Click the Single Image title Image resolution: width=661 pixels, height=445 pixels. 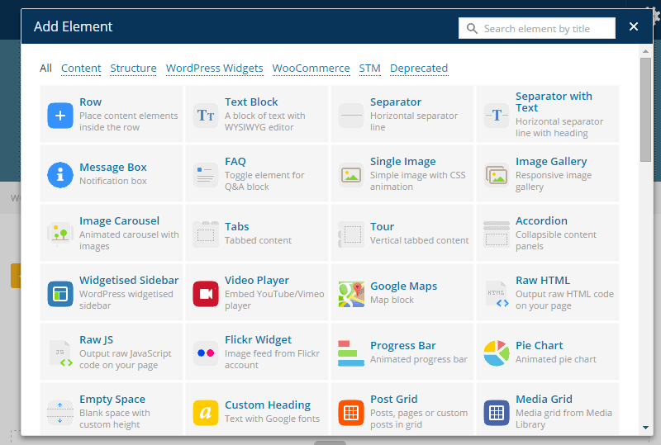[402, 161]
